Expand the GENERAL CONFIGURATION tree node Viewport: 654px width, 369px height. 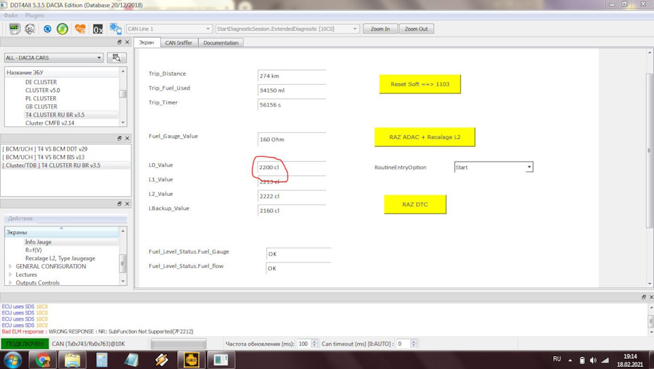(10, 267)
